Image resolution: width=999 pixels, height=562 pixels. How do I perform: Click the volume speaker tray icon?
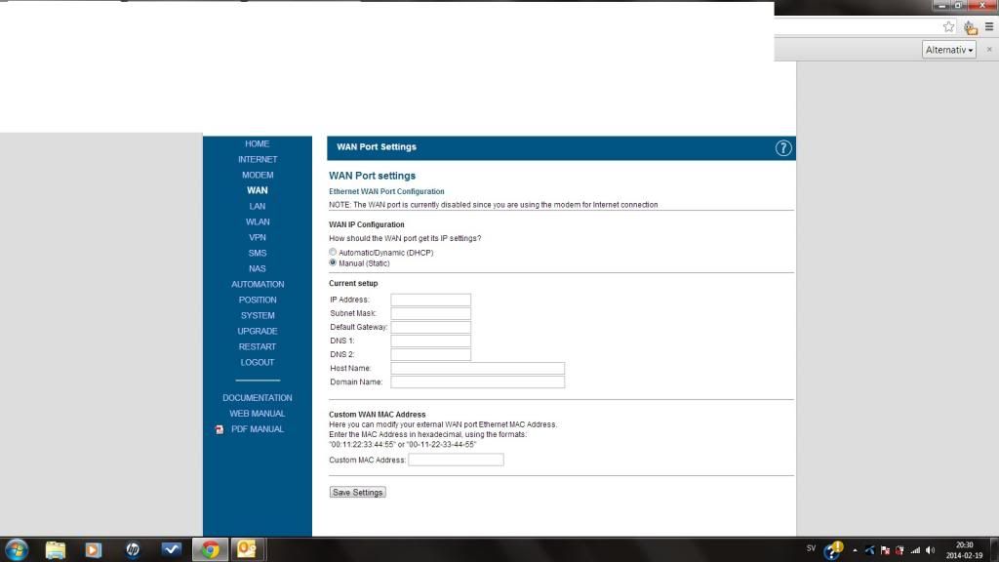coord(930,550)
